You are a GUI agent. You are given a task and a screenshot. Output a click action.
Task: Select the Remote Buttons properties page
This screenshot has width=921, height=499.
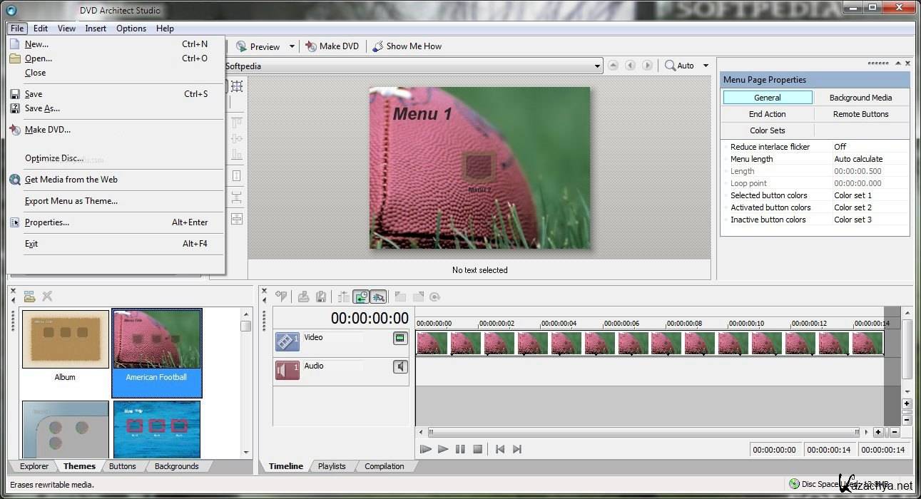pyautogui.click(x=860, y=114)
